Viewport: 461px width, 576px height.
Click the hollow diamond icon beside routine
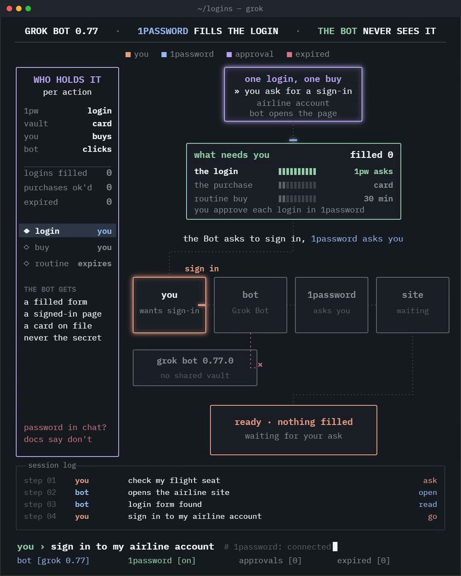click(27, 264)
